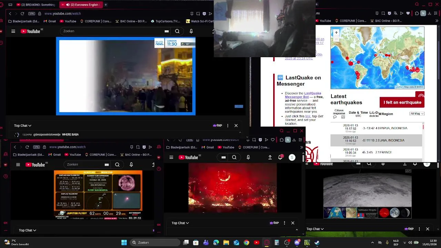Open the BAC Online bookmark in 3I/ATLAS window
Screen dimensions: 441x248
click(x=136, y=155)
